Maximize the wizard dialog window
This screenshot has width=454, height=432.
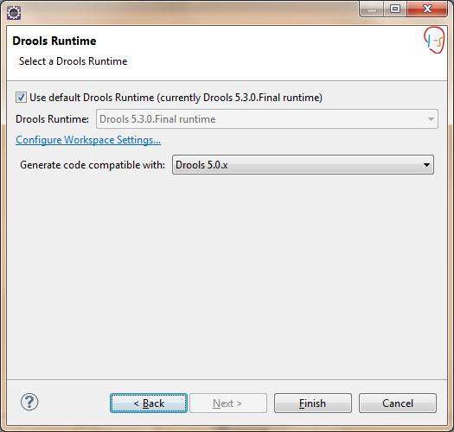tap(395, 10)
